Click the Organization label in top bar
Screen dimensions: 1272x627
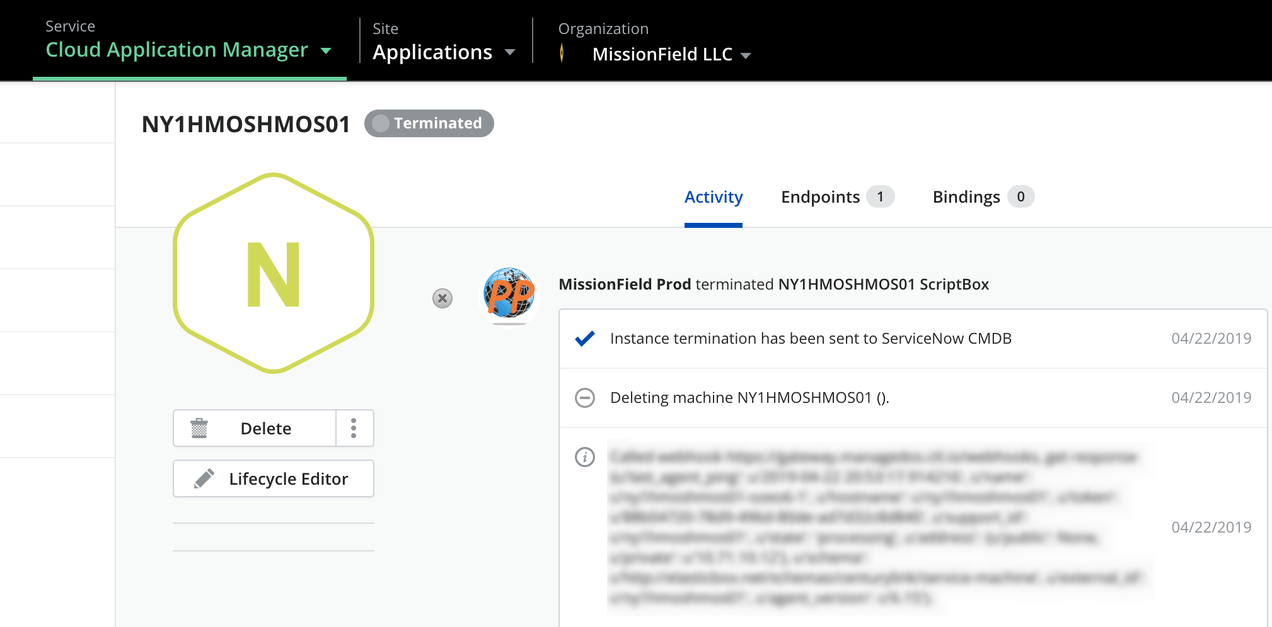(603, 29)
